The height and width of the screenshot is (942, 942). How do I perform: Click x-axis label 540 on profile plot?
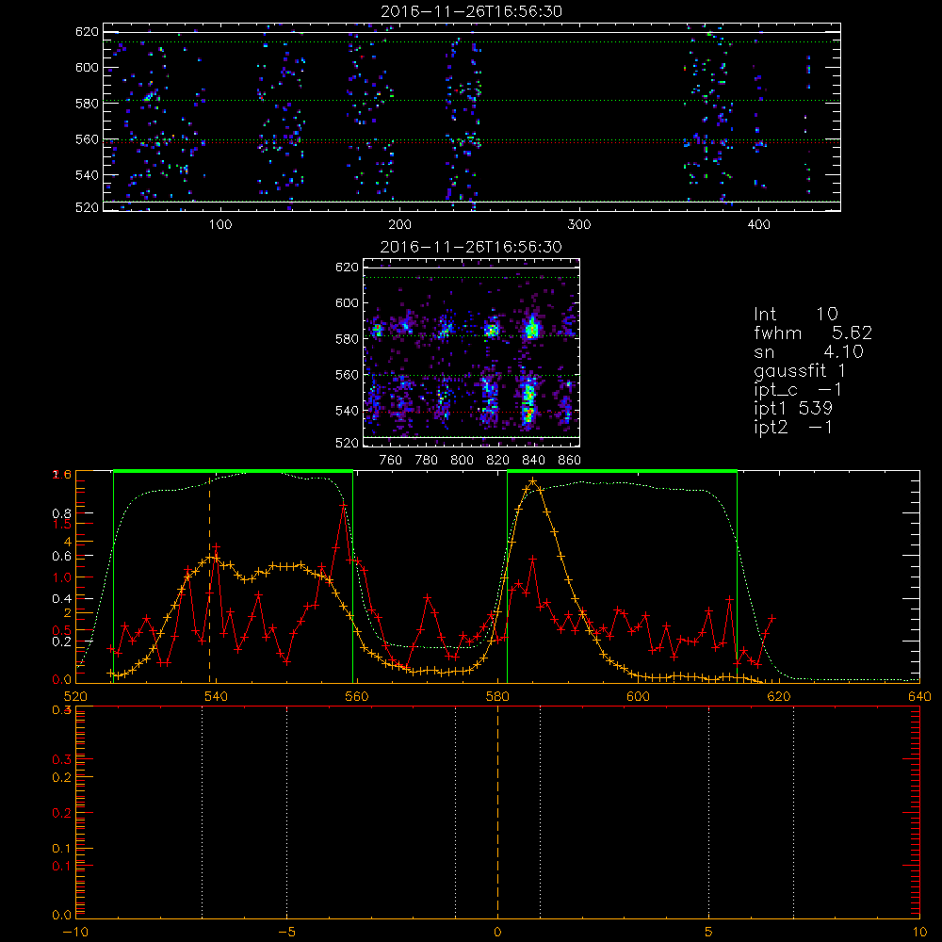point(217,697)
